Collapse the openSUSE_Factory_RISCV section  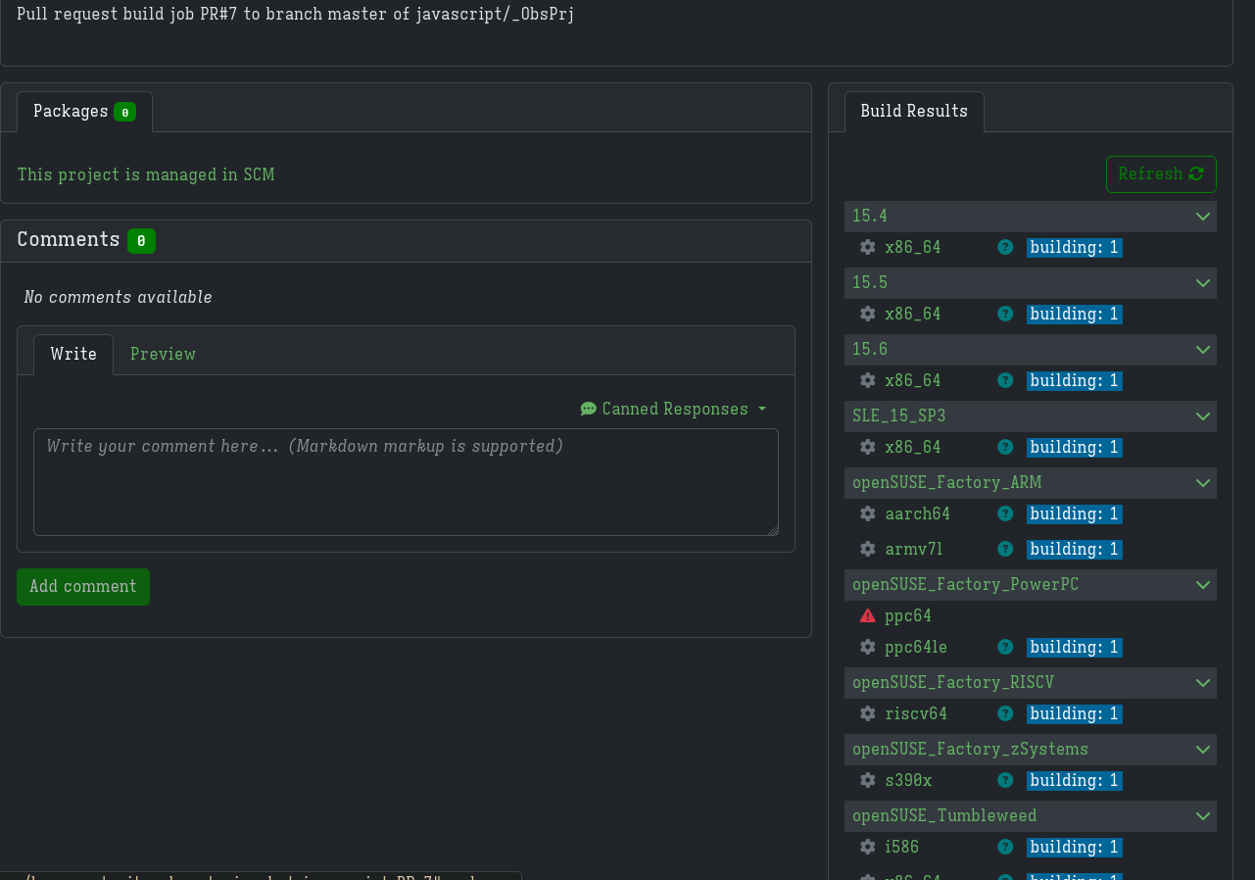(x=1203, y=683)
